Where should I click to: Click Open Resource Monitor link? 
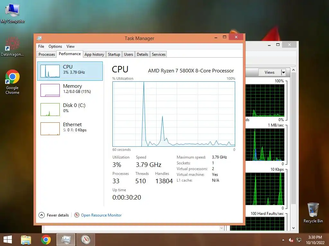101,215
